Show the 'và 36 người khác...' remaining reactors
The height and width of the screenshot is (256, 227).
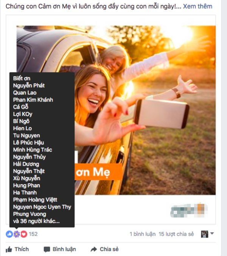(x=36, y=221)
